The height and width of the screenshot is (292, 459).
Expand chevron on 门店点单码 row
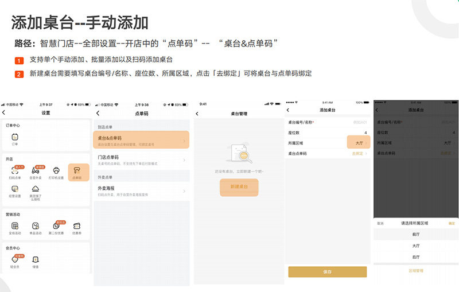[184, 160]
